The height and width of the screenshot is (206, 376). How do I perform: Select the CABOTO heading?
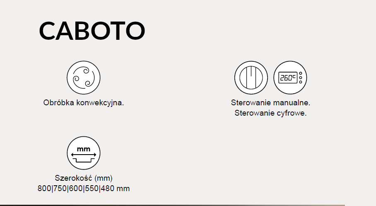pos(92,30)
